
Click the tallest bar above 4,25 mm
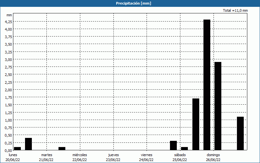click(x=207, y=85)
